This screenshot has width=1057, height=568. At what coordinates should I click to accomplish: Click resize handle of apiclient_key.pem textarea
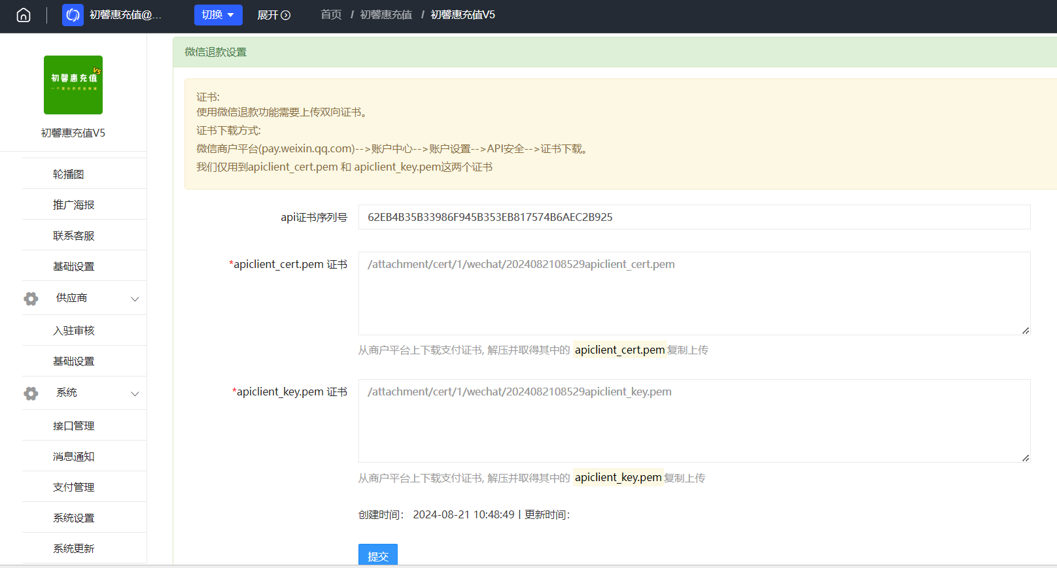point(1026,458)
